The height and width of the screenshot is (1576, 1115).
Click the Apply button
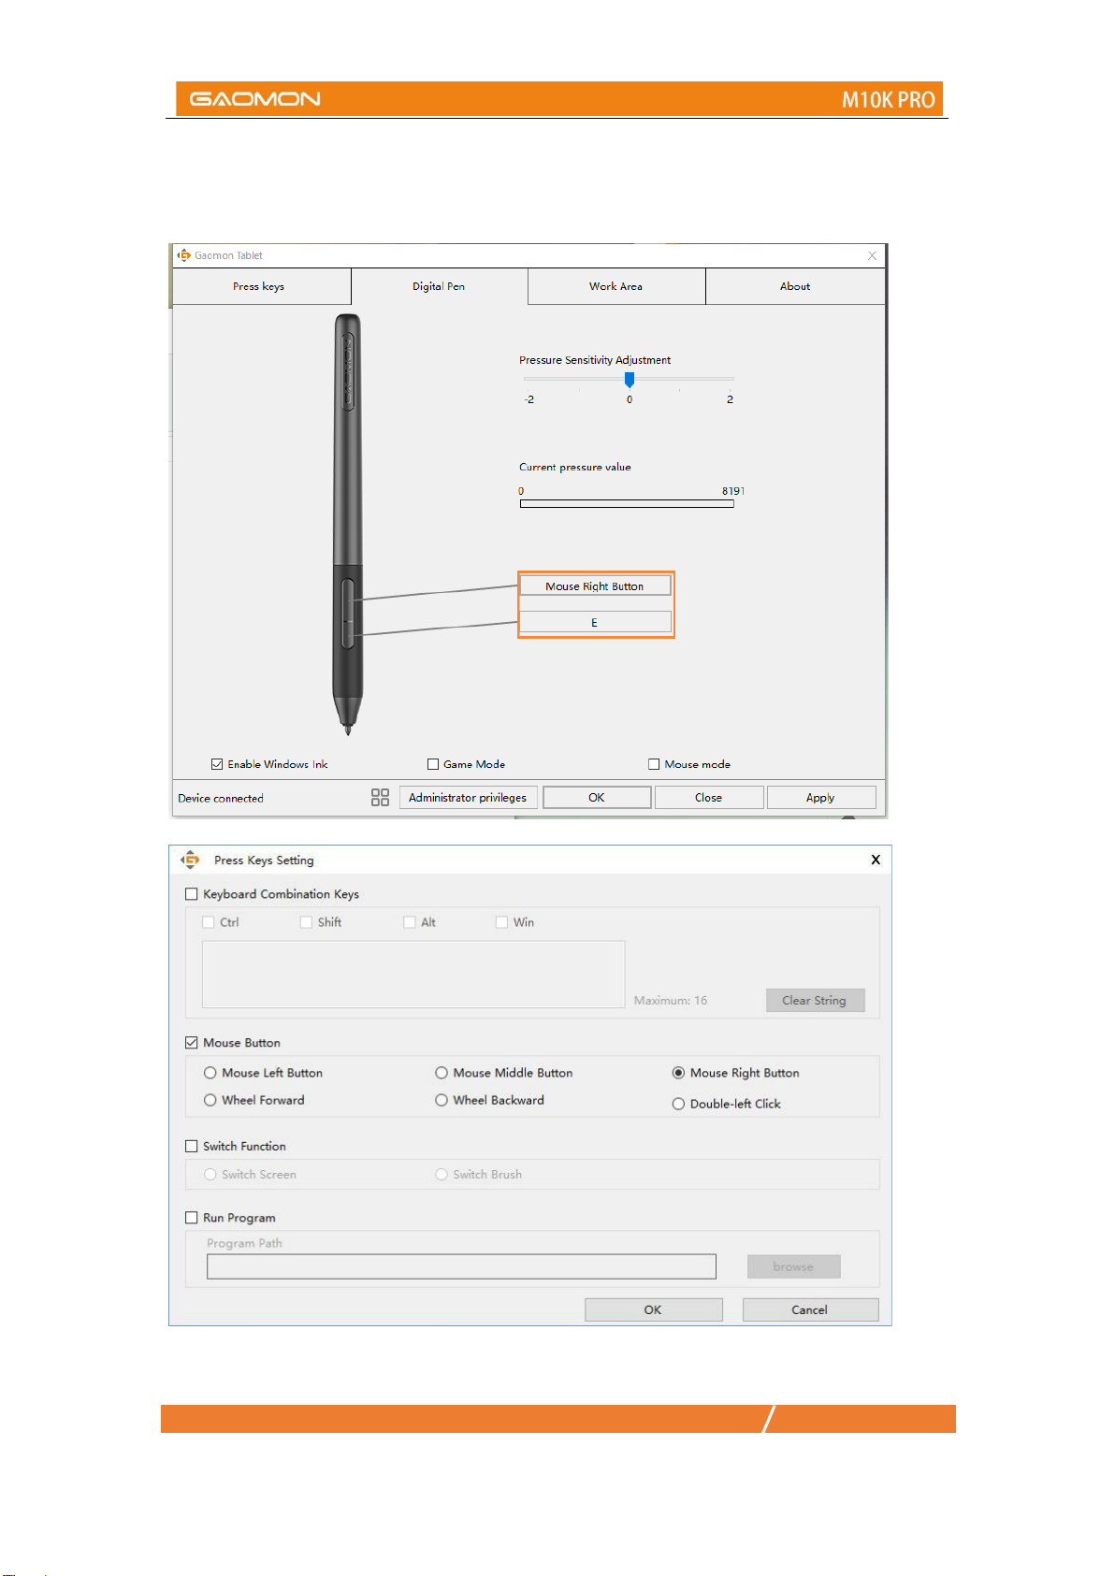coord(820,797)
